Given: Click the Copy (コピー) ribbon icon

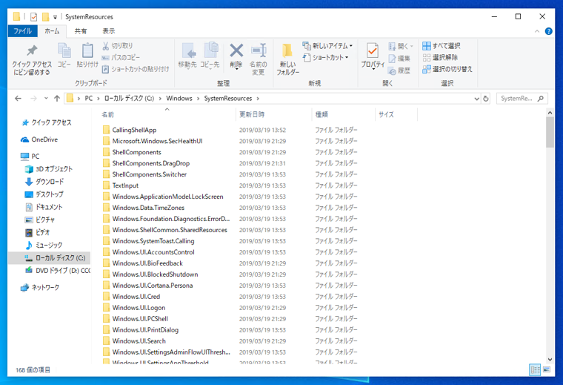Looking at the screenshot, I should point(64,50).
